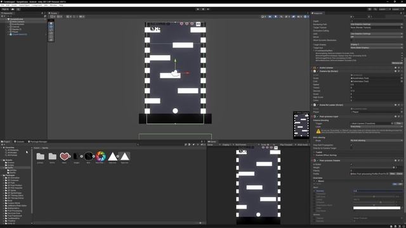Open Camera Up script component settings icon

coord(399,71)
